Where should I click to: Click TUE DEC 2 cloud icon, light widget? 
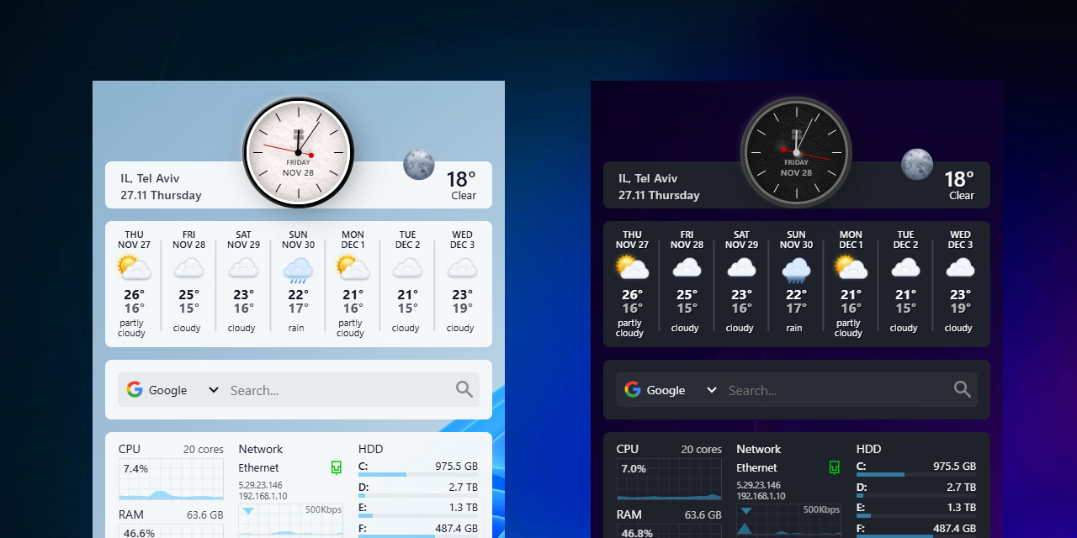click(407, 268)
